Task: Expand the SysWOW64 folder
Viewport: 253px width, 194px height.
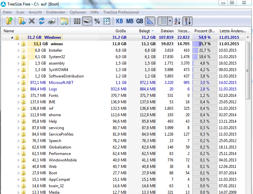Action: tap(18, 70)
